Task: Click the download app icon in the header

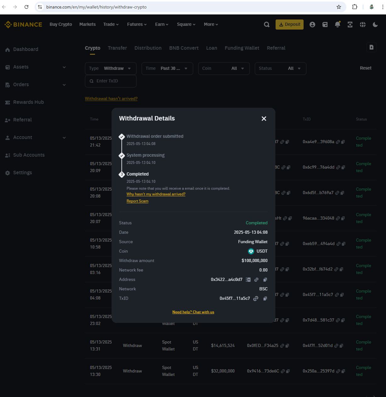Action: [350, 25]
